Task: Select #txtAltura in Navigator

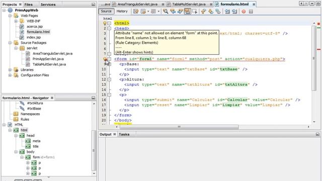Action: click(35, 103)
